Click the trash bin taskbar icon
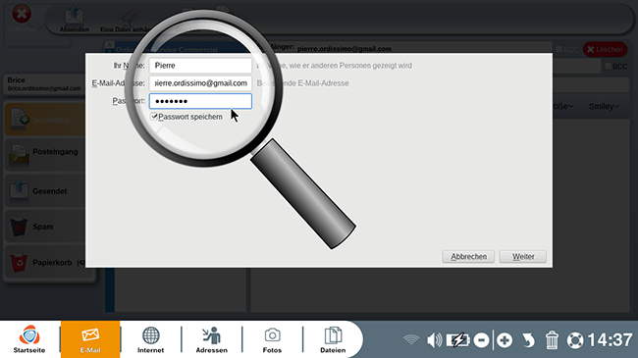 (x=552, y=340)
